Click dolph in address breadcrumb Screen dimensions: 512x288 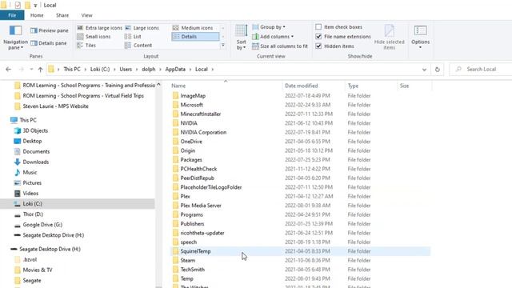[149, 70]
